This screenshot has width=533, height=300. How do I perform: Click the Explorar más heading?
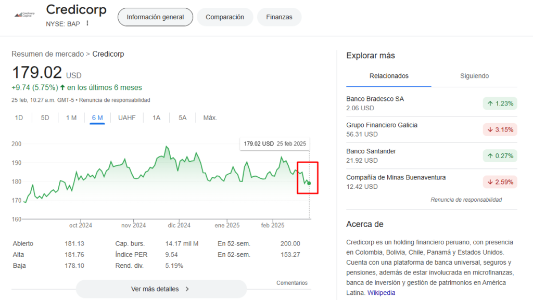pos(371,56)
